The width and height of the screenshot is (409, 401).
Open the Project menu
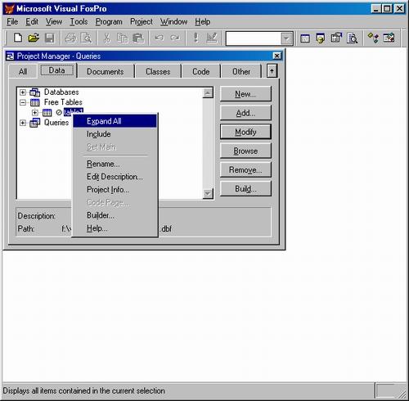142,22
